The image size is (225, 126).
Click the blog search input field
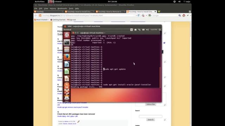[150, 117]
